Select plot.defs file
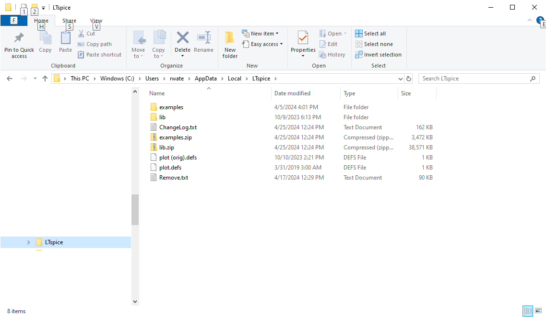Viewport: 546px width, 317px height. [170, 168]
